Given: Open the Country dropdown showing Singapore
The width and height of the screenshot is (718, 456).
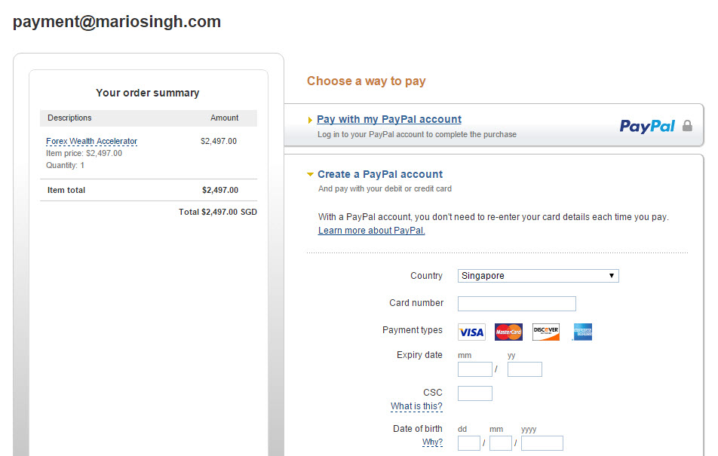Looking at the screenshot, I should [538, 276].
